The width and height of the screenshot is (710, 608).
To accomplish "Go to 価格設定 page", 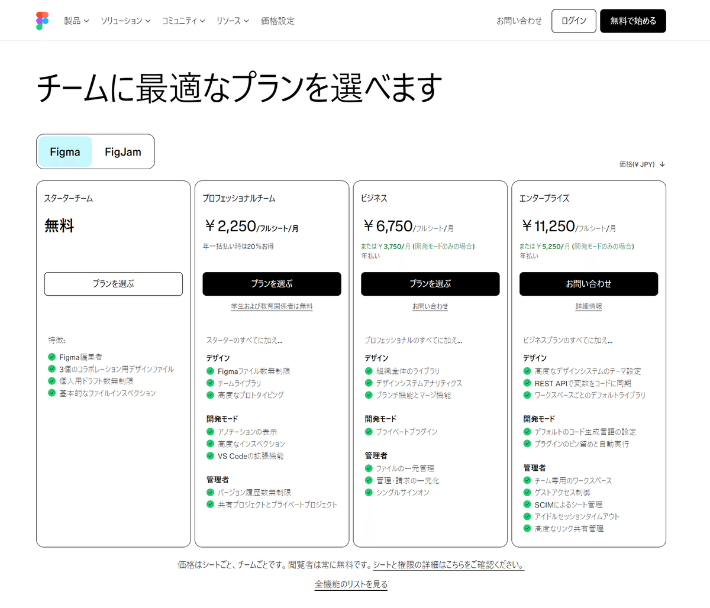I will click(277, 21).
